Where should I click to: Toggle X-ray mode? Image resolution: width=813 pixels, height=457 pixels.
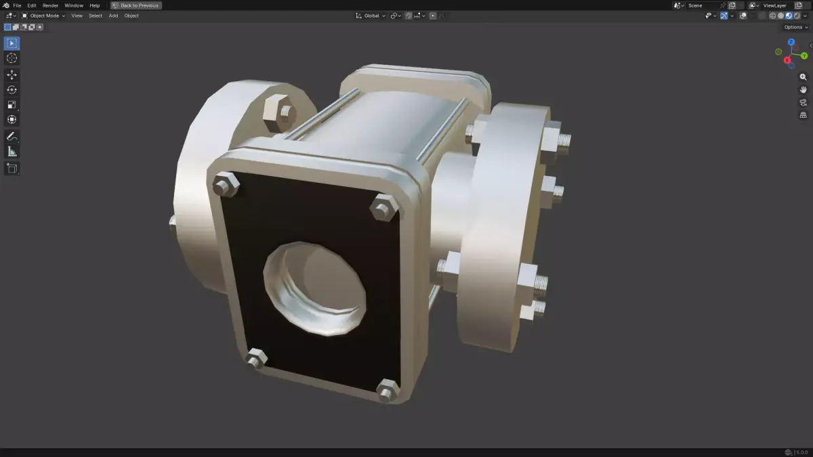point(762,16)
